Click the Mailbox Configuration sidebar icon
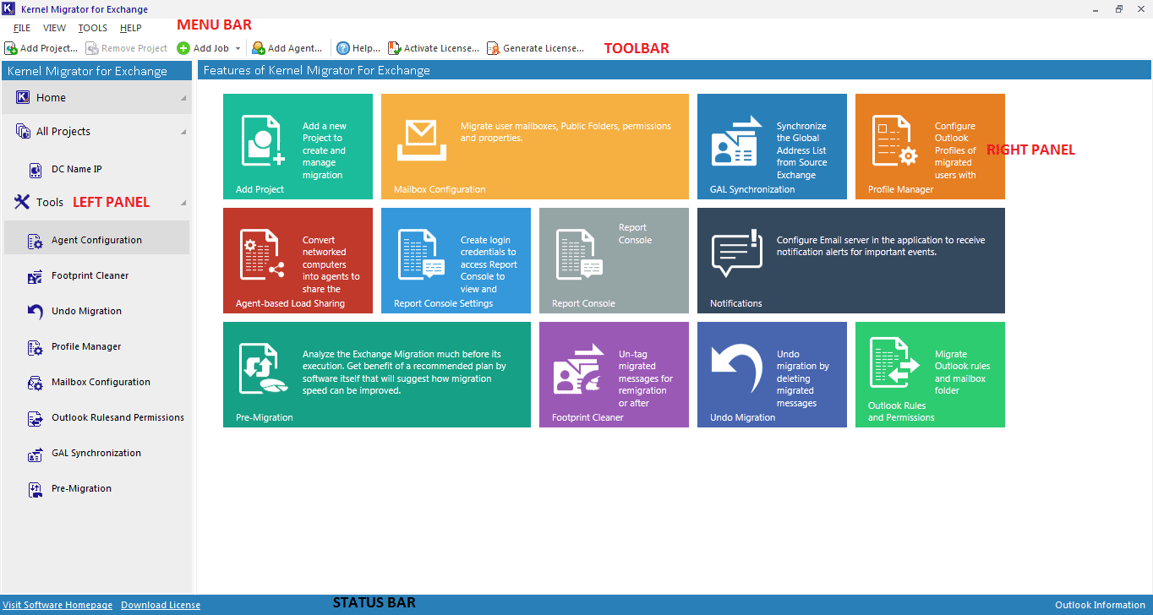Viewport: 1153px width, 615px height. coord(36,383)
